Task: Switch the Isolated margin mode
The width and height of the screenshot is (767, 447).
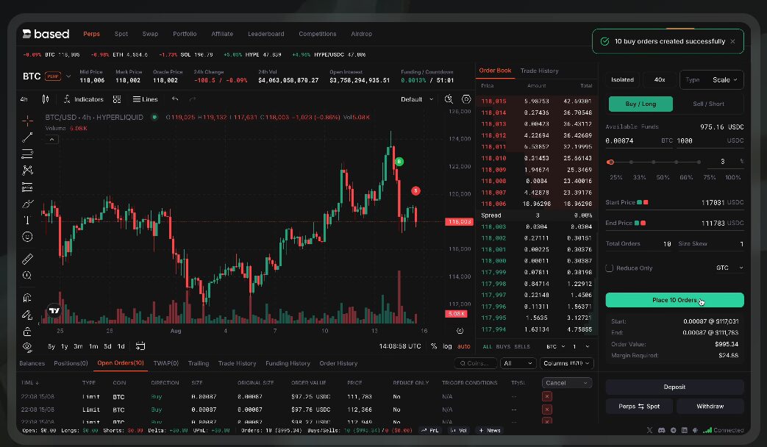Action: [x=622, y=79]
